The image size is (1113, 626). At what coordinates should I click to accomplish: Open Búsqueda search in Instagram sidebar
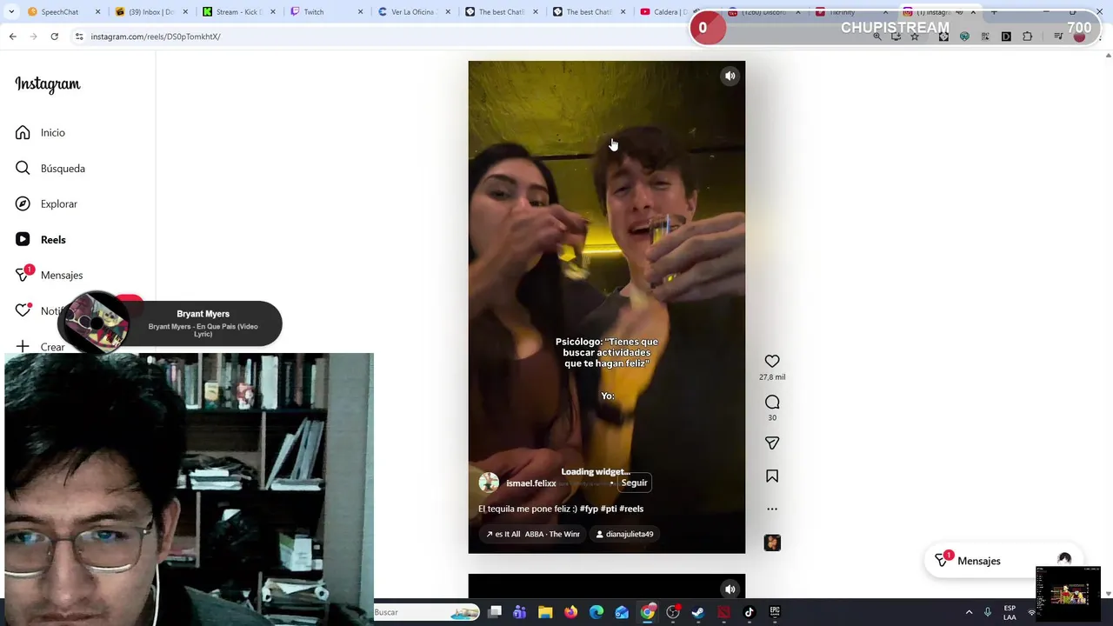(x=50, y=168)
